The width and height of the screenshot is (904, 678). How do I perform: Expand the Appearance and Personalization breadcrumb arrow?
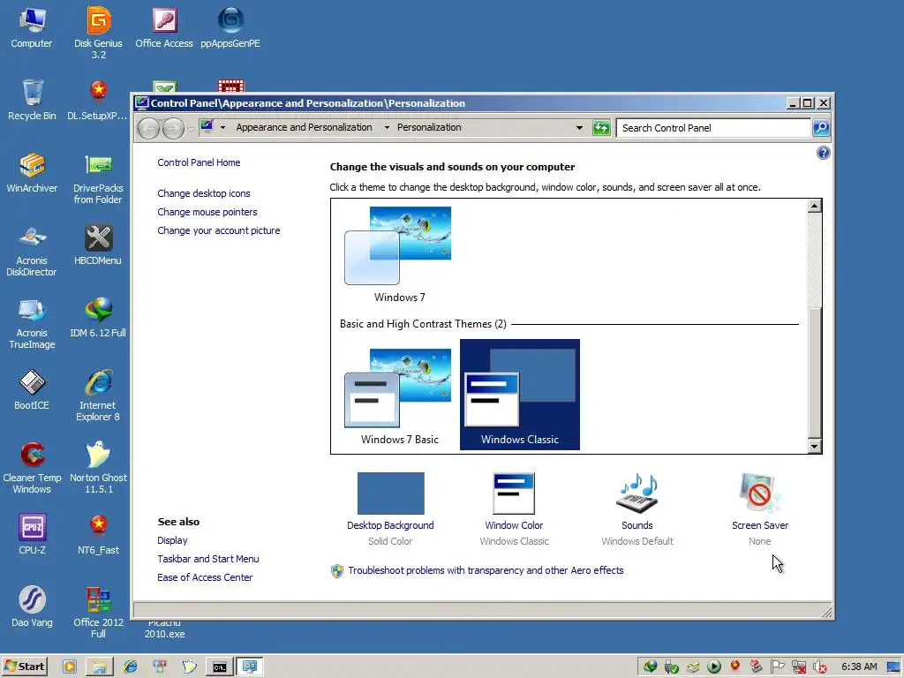(387, 127)
